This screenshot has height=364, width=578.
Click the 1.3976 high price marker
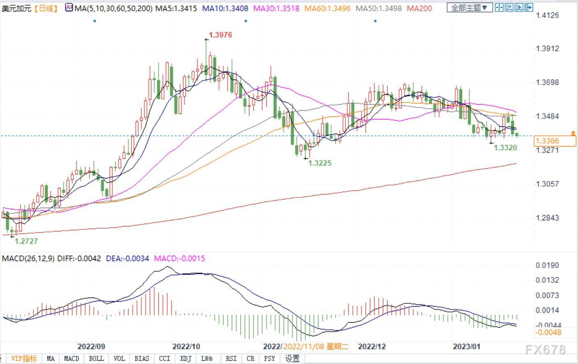(220, 35)
